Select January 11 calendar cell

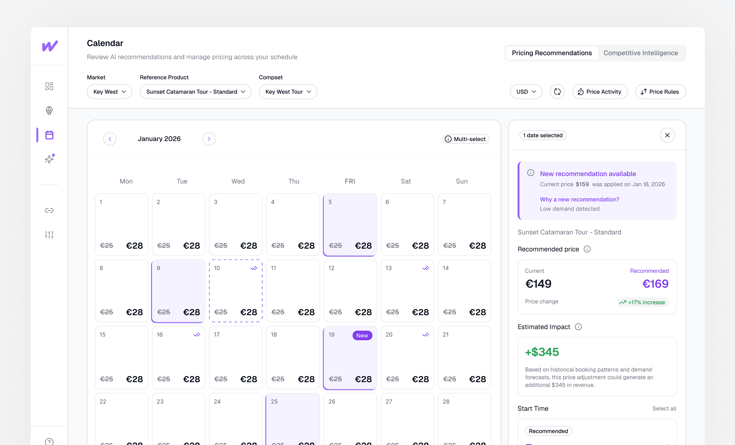[293, 291]
